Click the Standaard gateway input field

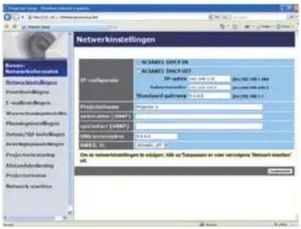point(209,96)
